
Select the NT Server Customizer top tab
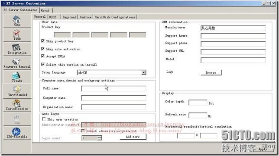tap(20, 10)
